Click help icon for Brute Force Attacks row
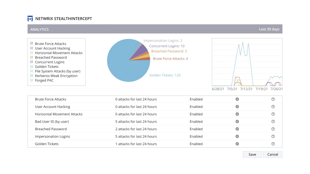The width and height of the screenshot is (310, 174). pyautogui.click(x=273, y=99)
